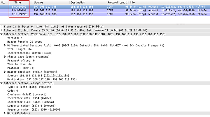Screen dimensions: 210x117
Task: Click packet 2's source 192.168.112.188 cell
Action: [45, 11]
